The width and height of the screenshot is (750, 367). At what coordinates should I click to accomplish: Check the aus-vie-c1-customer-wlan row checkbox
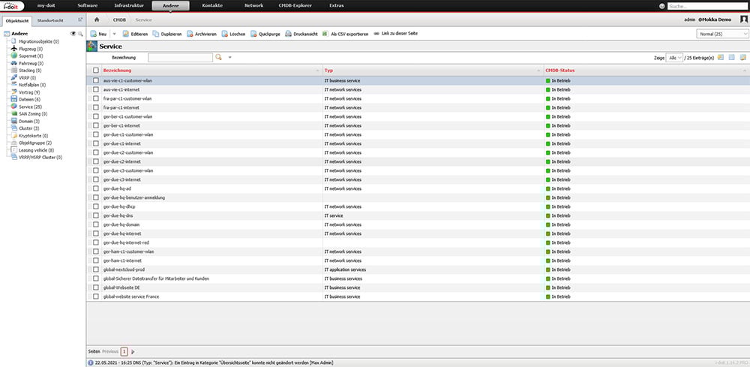(96, 80)
